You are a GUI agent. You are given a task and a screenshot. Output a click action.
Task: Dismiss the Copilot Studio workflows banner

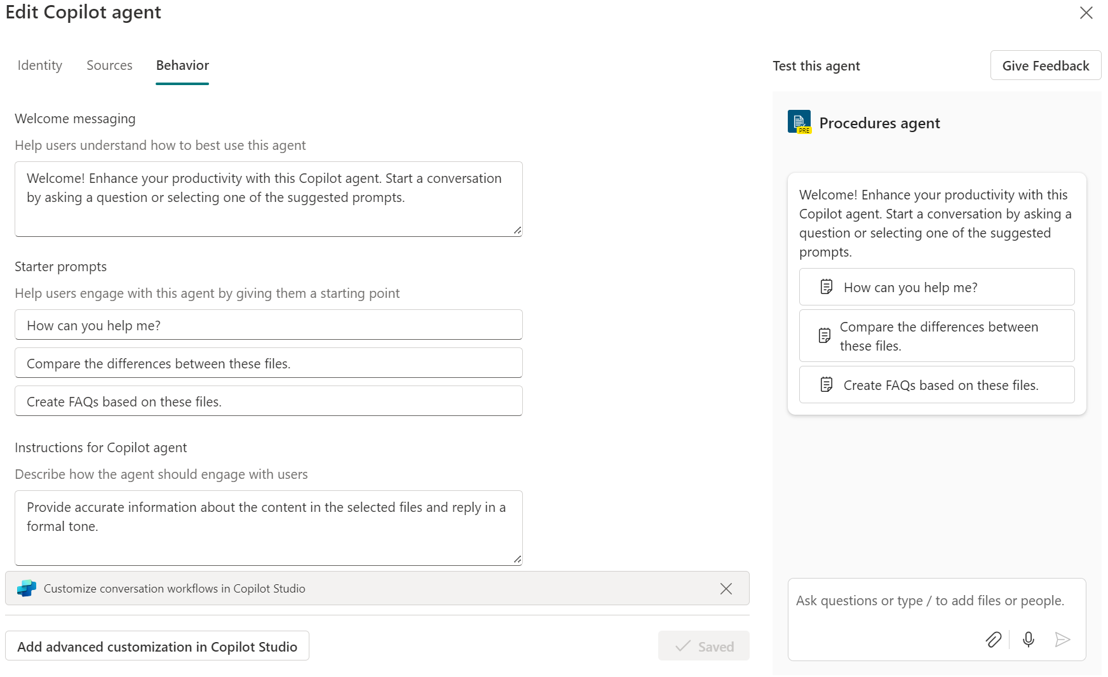(726, 589)
